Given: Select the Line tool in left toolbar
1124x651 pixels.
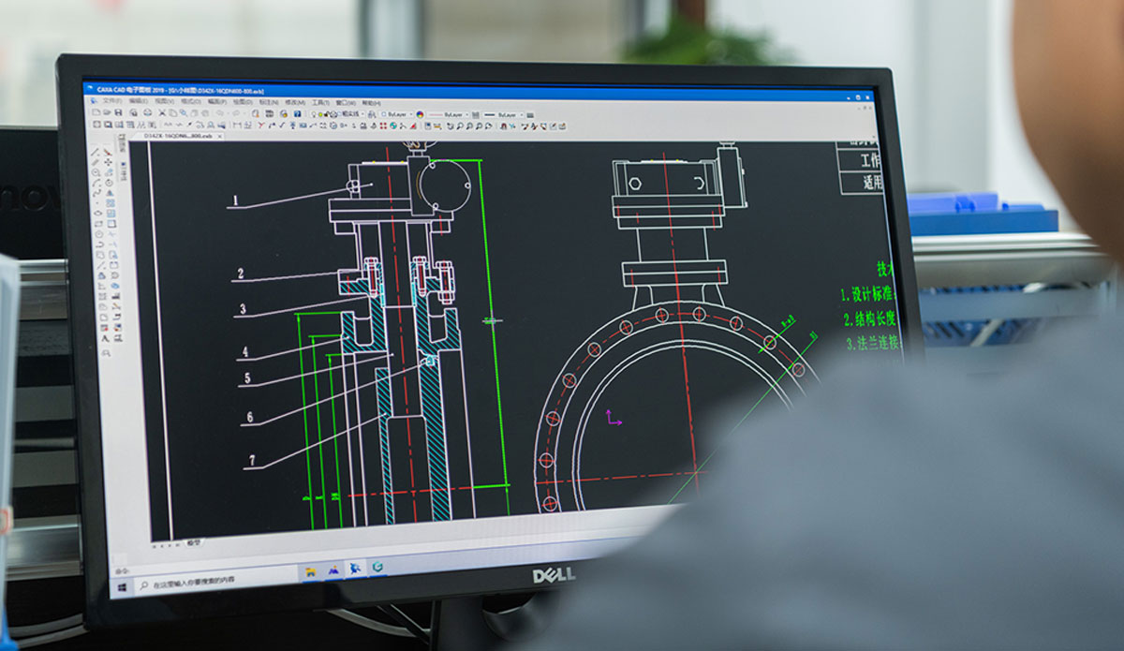Looking at the screenshot, I should pyautogui.click(x=96, y=152).
